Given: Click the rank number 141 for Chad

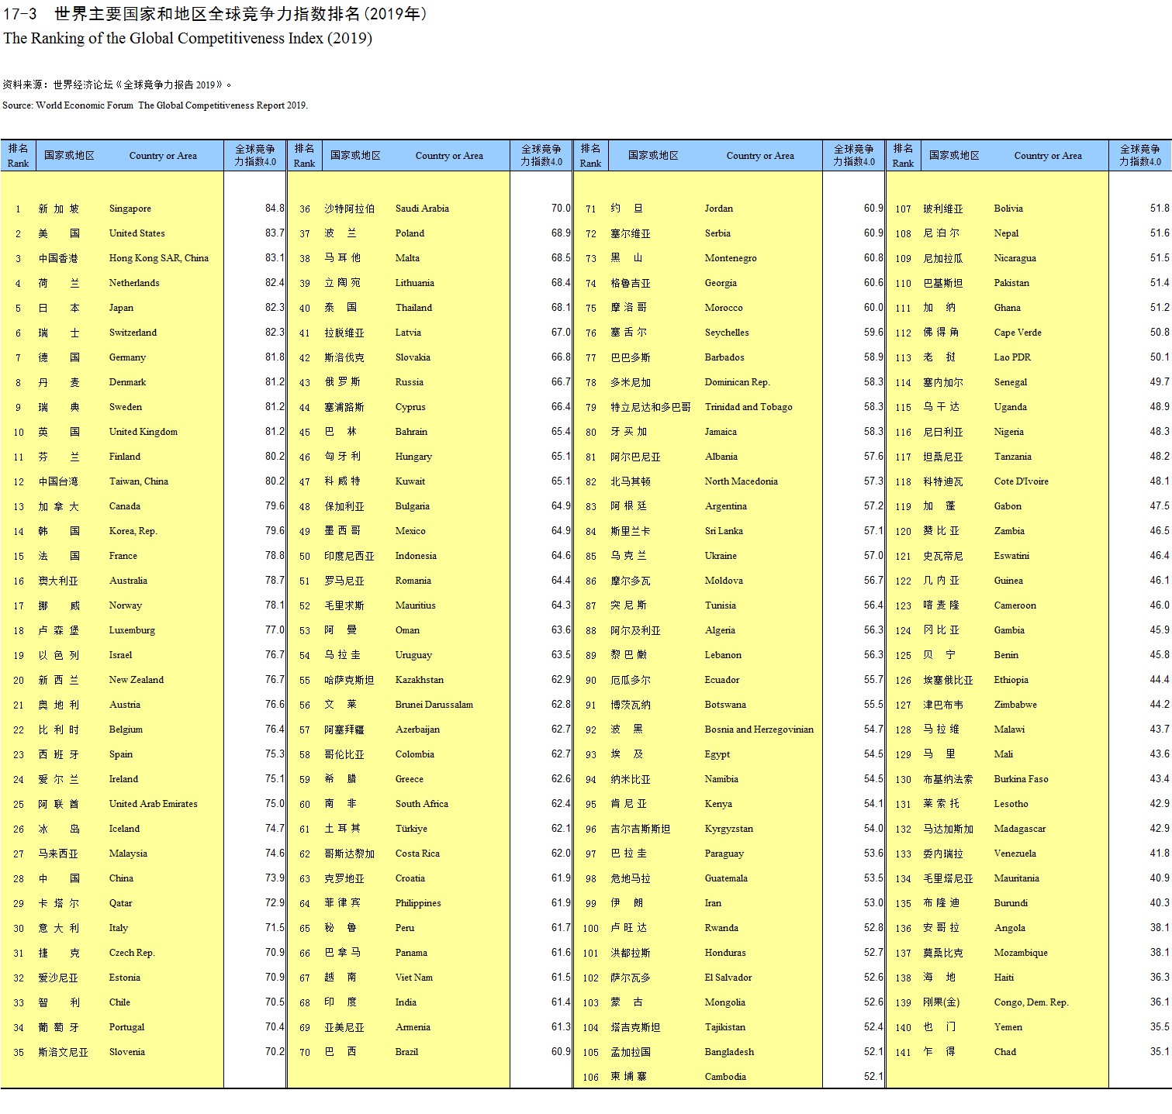Looking at the screenshot, I should 903,1052.
